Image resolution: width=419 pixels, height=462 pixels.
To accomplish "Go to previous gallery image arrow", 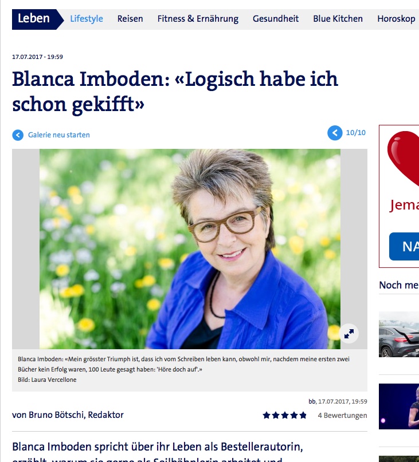I will 335,133.
